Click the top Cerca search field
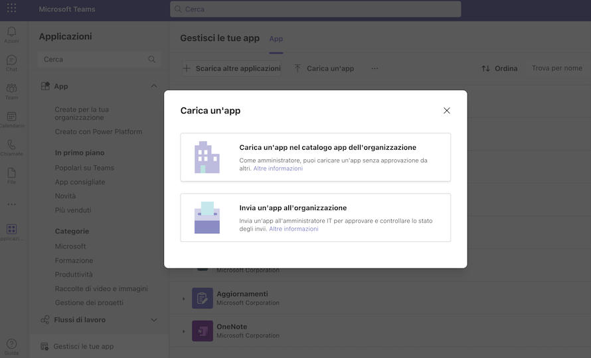The image size is (591, 358). coord(315,9)
